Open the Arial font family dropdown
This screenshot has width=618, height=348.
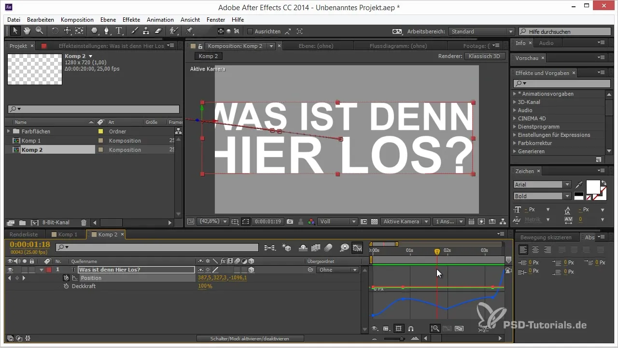point(542,184)
